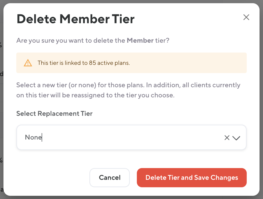Click the bold Member word in the question
Image resolution: width=263 pixels, height=199 pixels.
tap(140, 41)
